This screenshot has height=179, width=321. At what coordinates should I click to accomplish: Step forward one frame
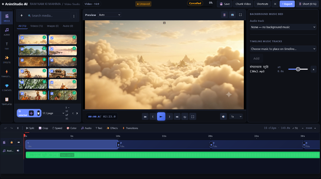[169, 117]
